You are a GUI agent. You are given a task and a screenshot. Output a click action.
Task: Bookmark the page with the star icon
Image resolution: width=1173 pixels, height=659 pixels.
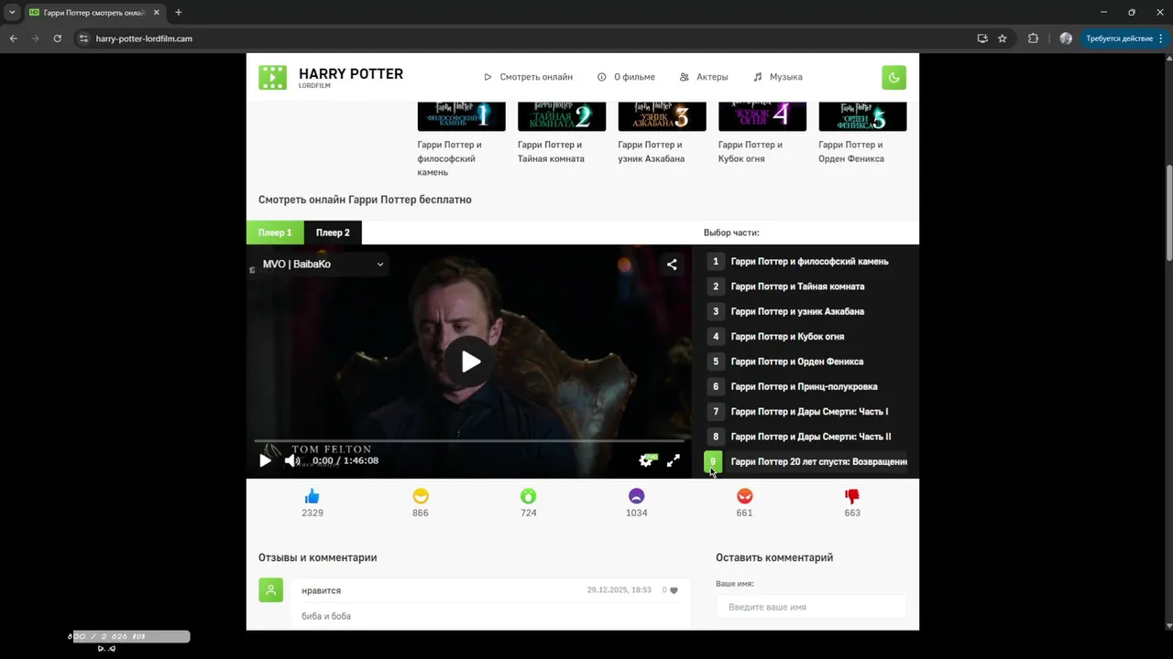pos(1003,38)
